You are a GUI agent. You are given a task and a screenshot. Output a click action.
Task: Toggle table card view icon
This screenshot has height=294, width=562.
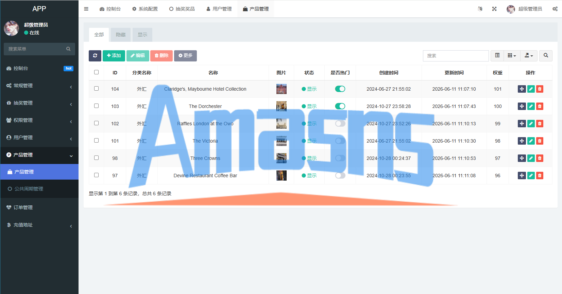coord(497,56)
